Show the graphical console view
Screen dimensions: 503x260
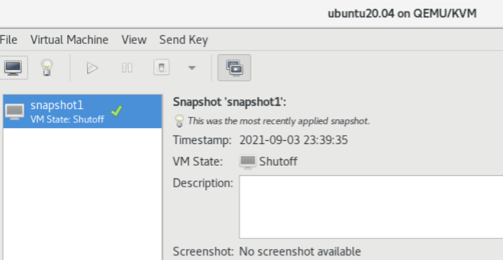[12, 66]
